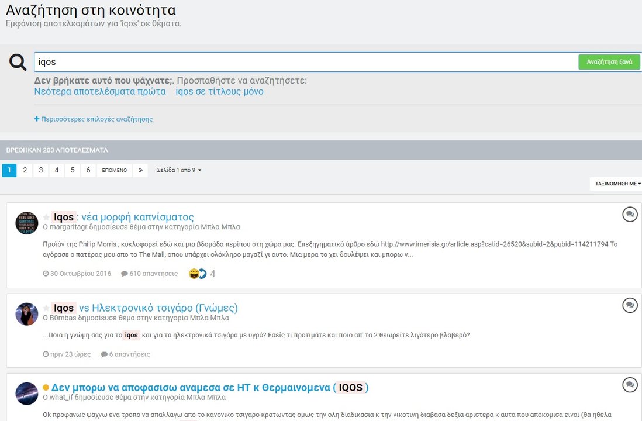Click the comment bubble icon on 'Iqos: νέα μορφή καπνίσματος'

pos(630,214)
